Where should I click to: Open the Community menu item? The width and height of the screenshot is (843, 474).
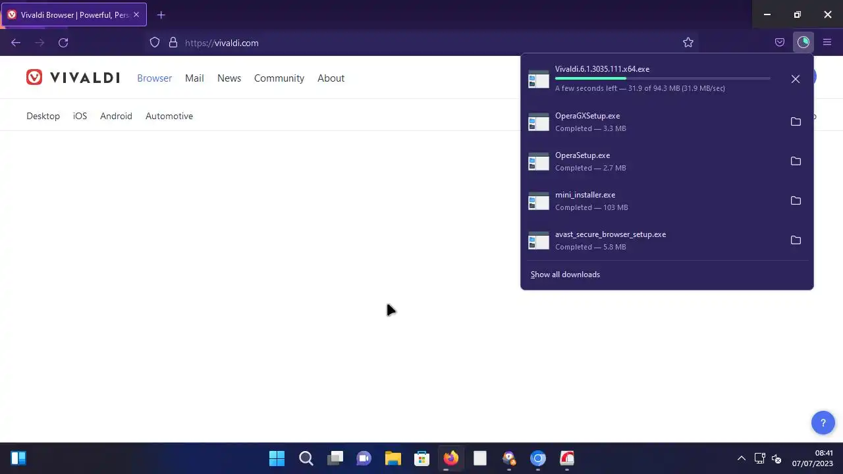click(279, 78)
